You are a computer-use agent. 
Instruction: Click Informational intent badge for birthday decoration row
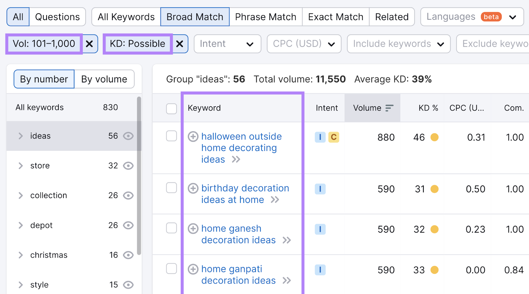320,189
